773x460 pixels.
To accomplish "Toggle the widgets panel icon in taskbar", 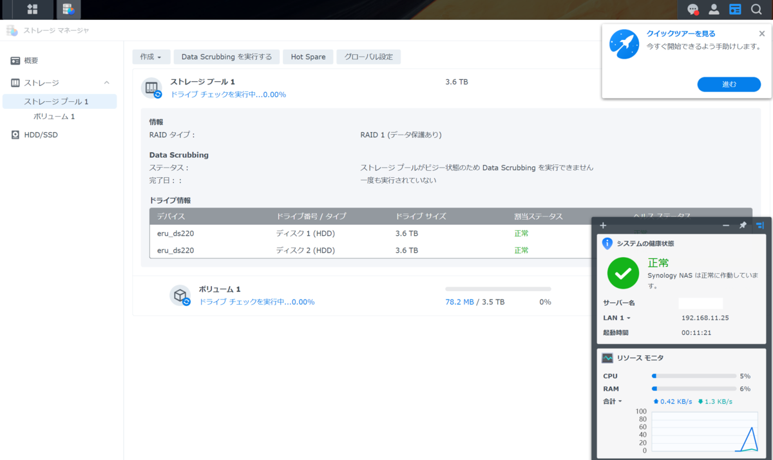I will [735, 9].
